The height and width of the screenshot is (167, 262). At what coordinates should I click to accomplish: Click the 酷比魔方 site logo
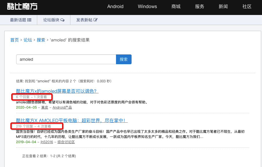(22, 6)
